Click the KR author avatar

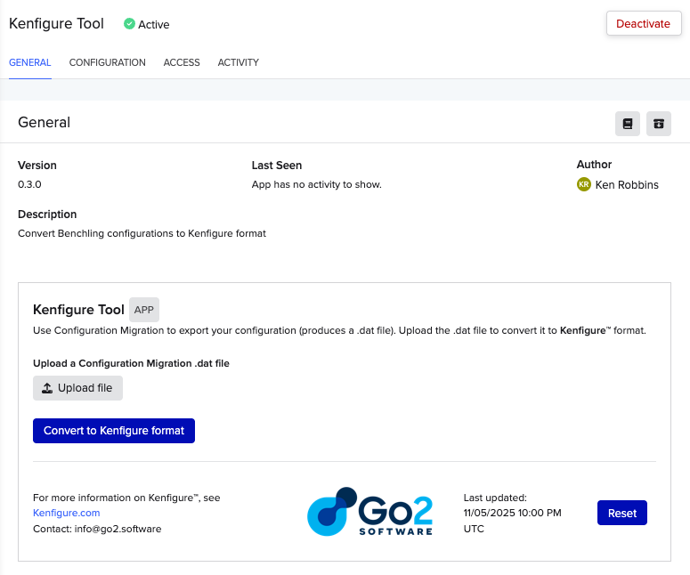click(x=584, y=184)
